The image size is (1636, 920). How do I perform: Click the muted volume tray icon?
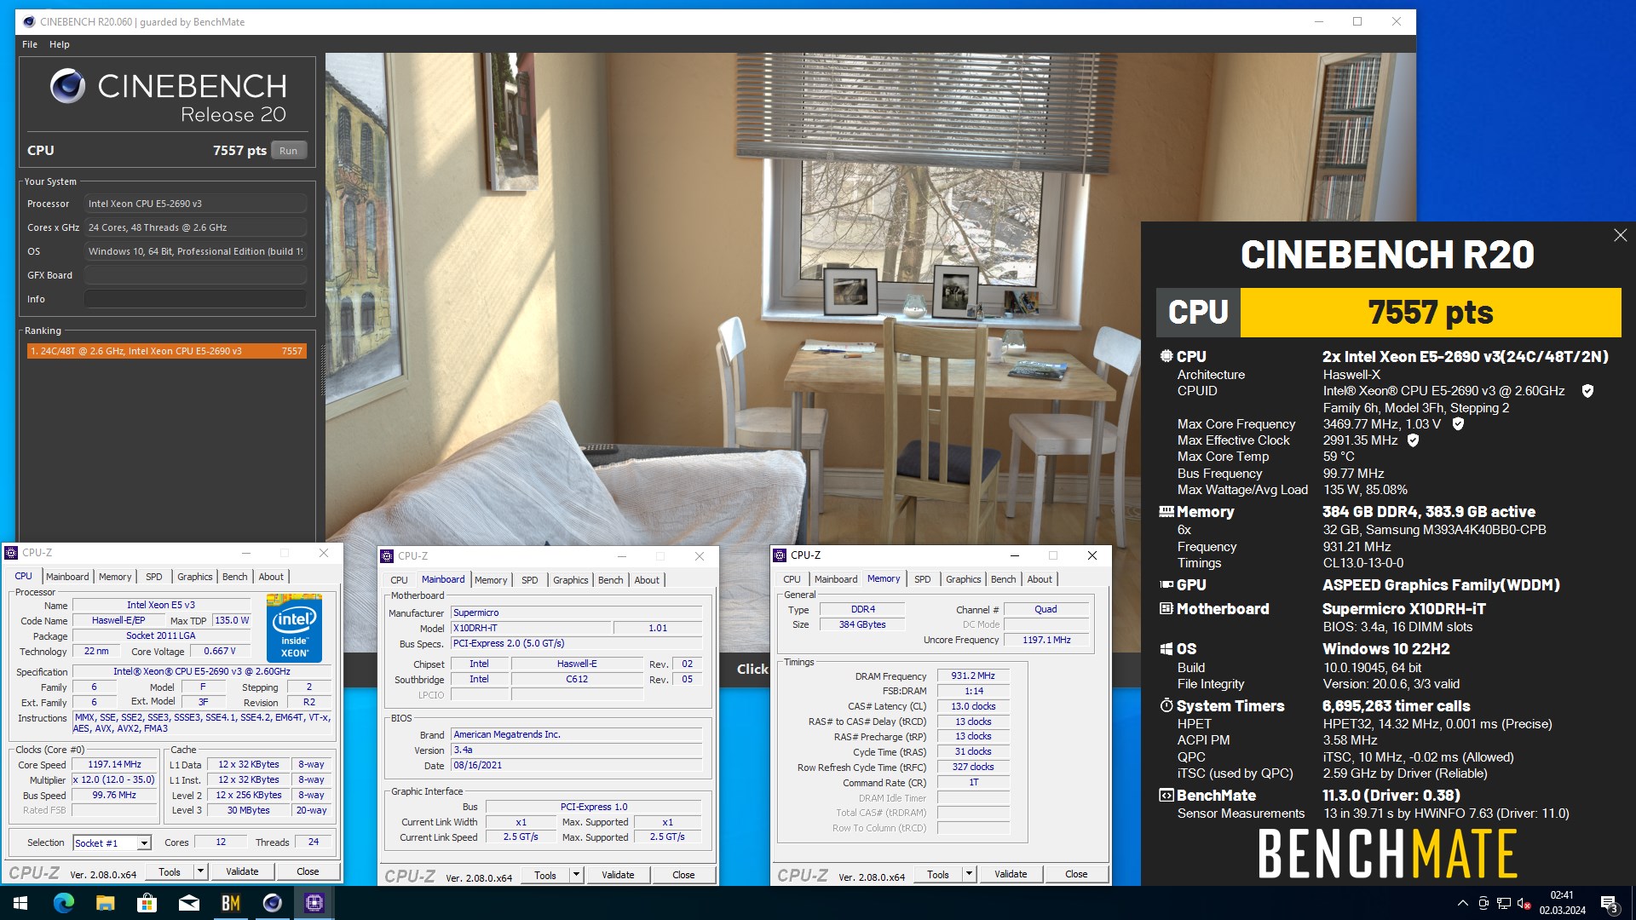(1524, 903)
